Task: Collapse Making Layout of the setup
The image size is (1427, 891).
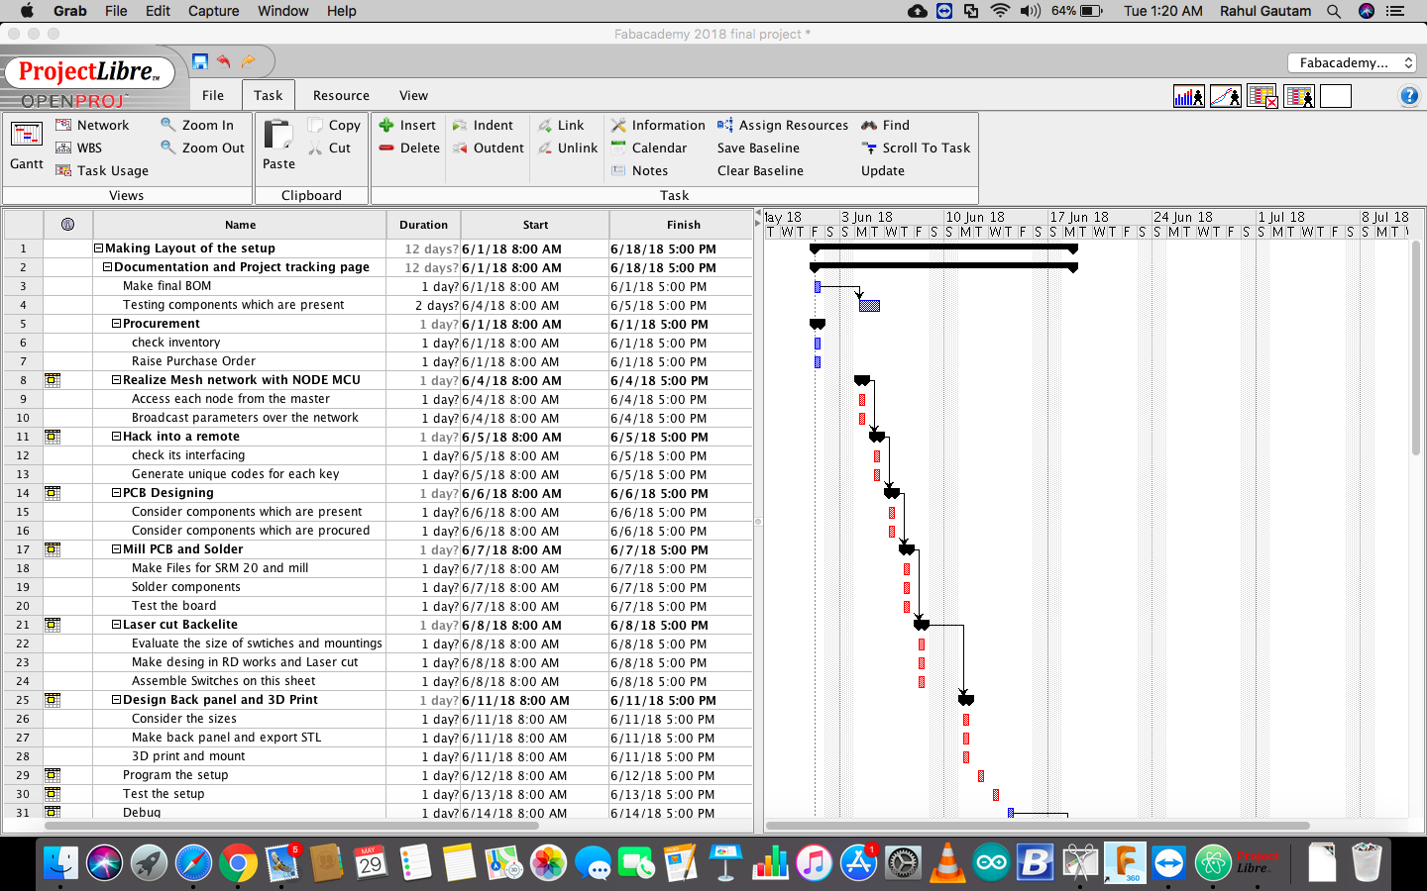Action: (99, 248)
